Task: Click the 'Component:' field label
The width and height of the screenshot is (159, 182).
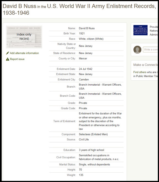Action: click(x=69, y=134)
